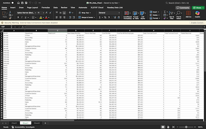Open the Format cells dropdown
The image size is (206, 129).
[155, 18]
